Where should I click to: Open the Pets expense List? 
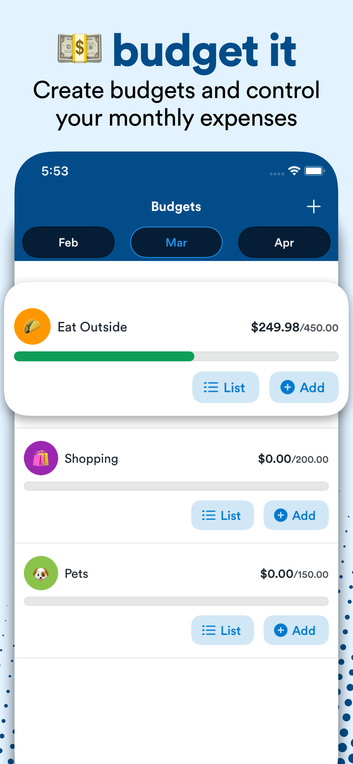(223, 630)
